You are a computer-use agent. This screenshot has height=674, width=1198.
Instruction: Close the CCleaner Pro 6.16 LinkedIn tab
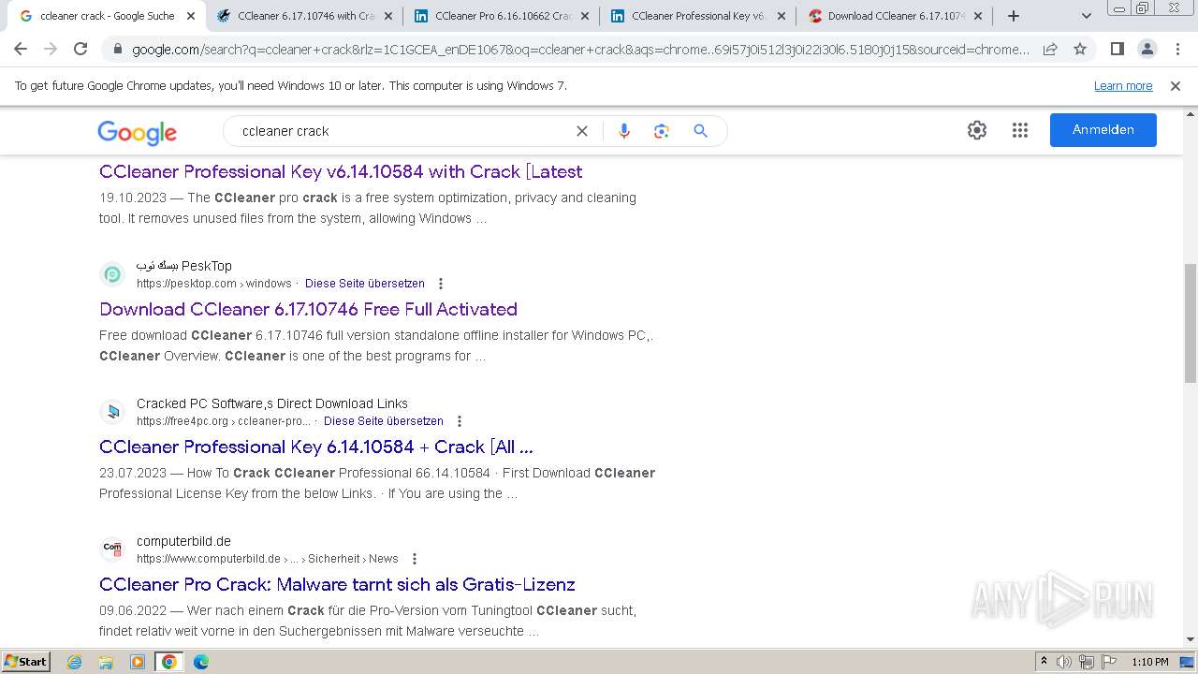[x=585, y=16]
